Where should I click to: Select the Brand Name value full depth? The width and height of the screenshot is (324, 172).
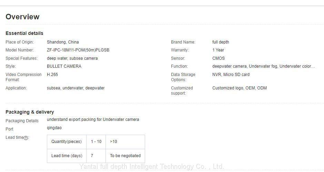[x=221, y=42]
